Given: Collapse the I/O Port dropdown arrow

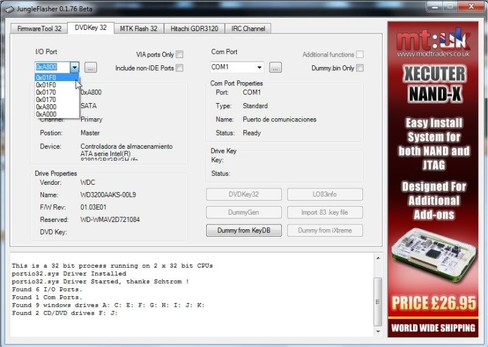Looking at the screenshot, I should [x=74, y=68].
